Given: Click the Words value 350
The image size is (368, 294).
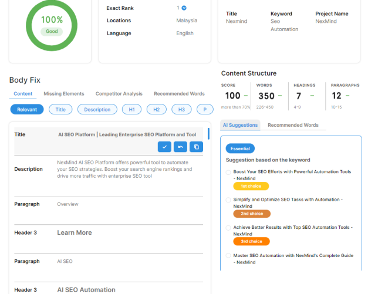Looking at the screenshot, I should pyautogui.click(x=266, y=96).
